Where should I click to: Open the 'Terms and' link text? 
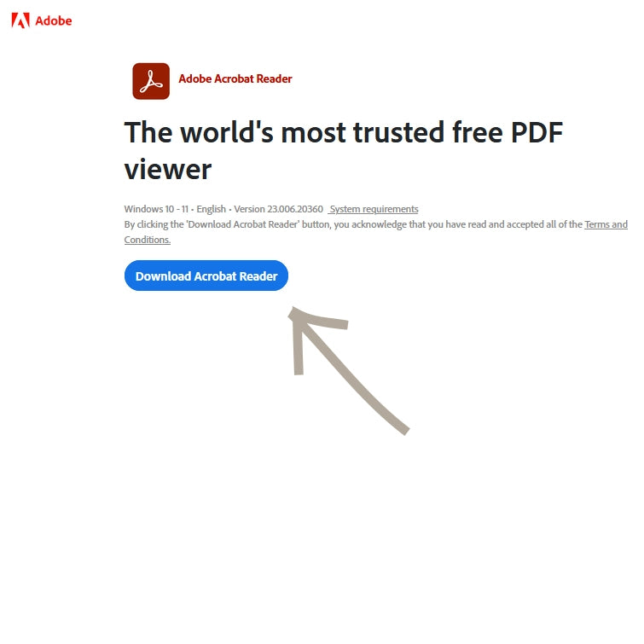tap(606, 224)
